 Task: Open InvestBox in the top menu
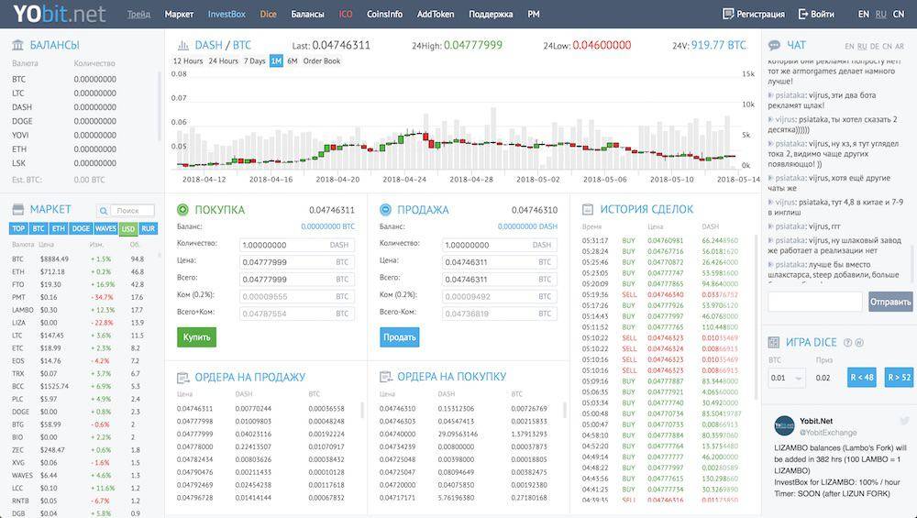click(x=226, y=15)
